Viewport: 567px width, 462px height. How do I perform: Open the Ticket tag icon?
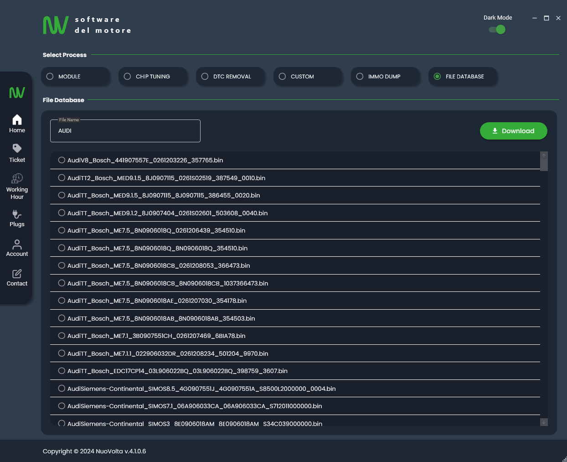pos(17,149)
